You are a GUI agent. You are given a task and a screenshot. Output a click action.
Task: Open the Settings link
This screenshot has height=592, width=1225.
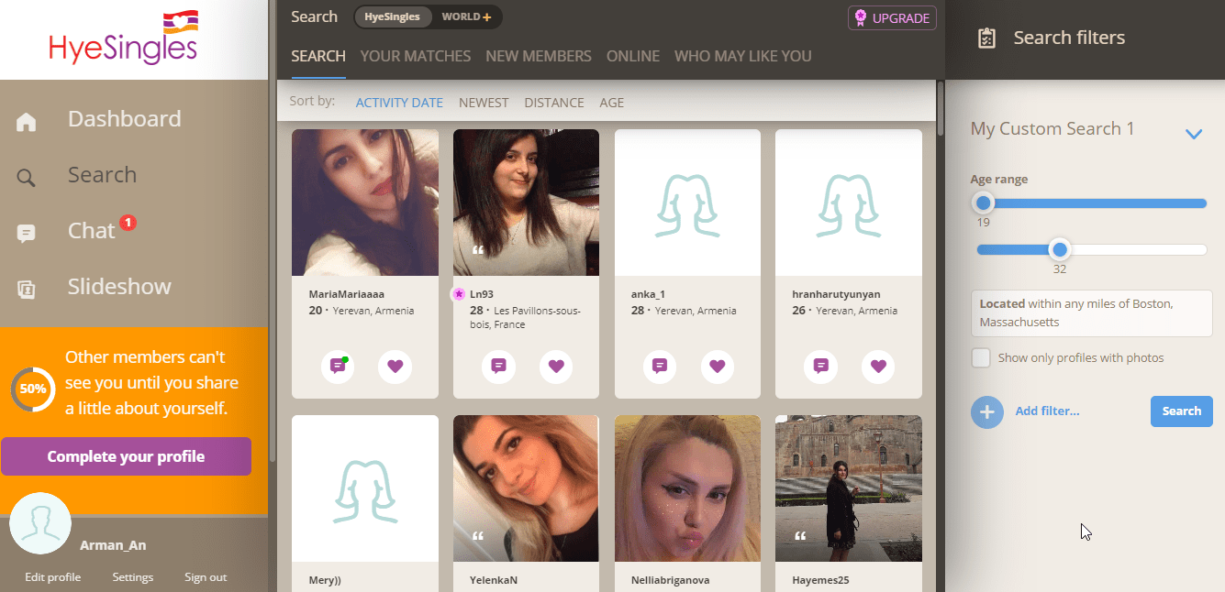133,577
